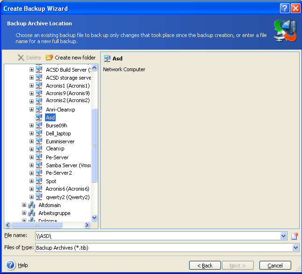Click the Anri-Cleanxp computer icon
The width and height of the screenshot is (302, 274).
click(39, 109)
